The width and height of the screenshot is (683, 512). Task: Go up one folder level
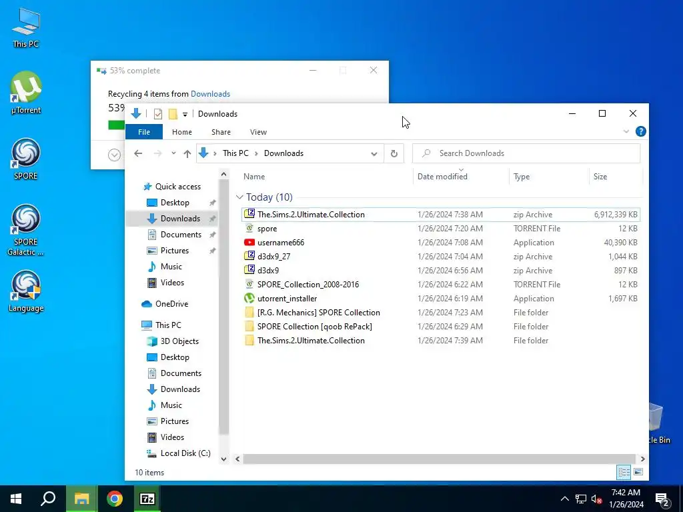[x=187, y=153]
